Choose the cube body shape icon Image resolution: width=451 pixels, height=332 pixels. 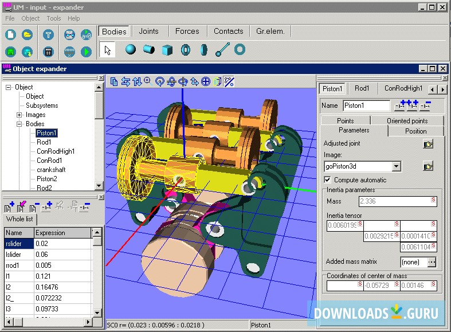click(x=167, y=50)
